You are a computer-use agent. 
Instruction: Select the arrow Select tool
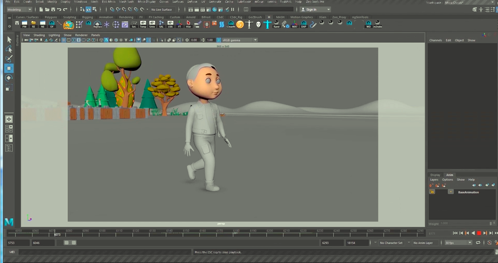point(9,39)
